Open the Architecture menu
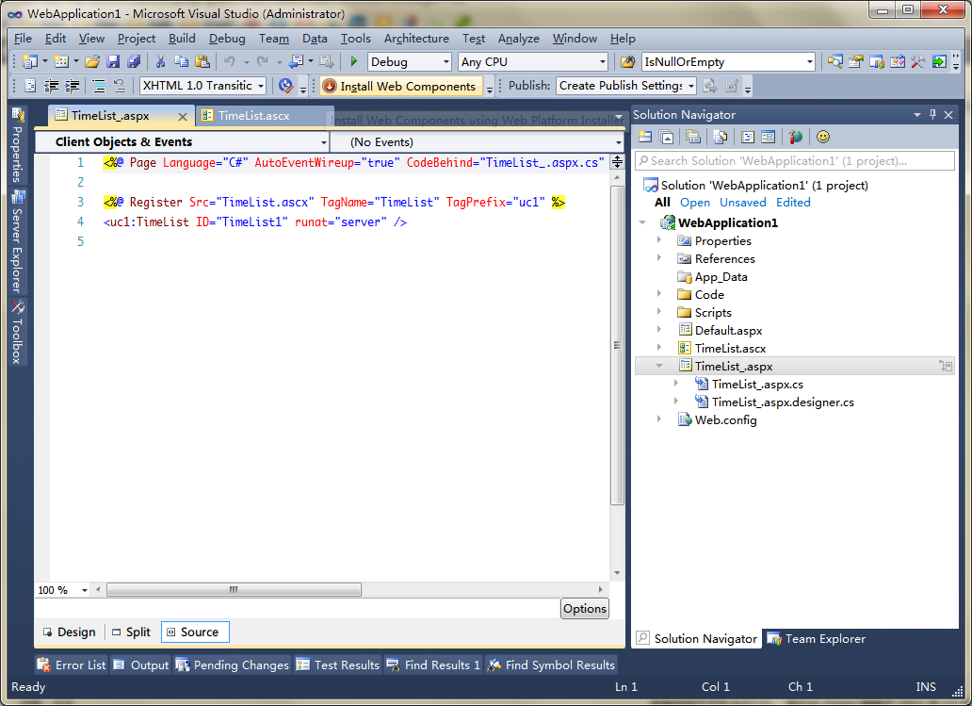This screenshot has height=706, width=972. (416, 39)
